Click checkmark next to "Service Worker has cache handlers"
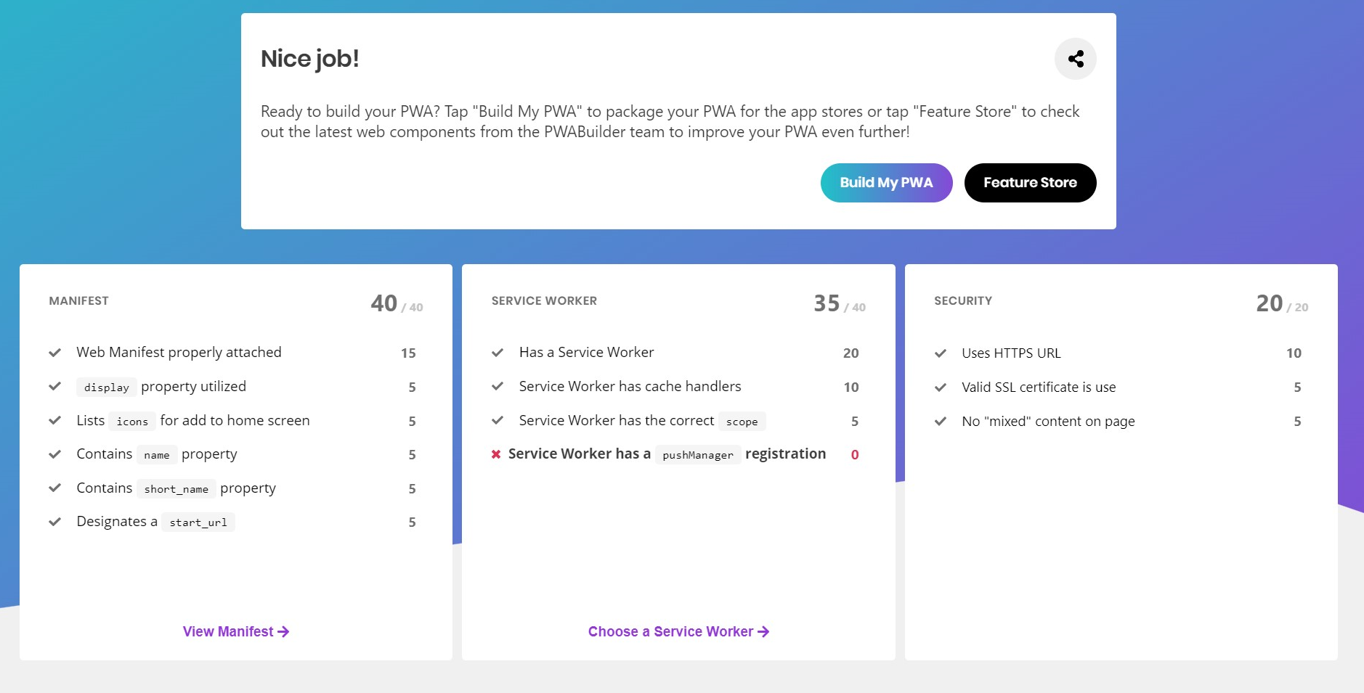The image size is (1364, 693). [x=498, y=386]
